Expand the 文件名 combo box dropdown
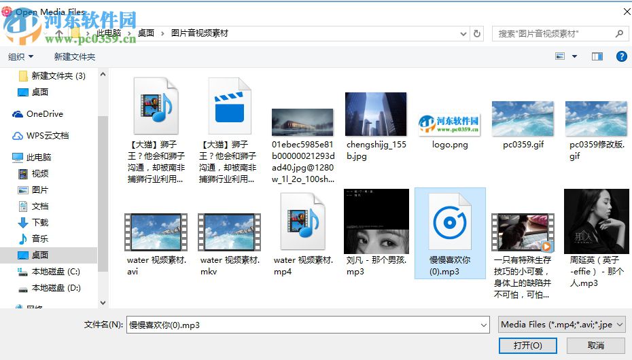This screenshot has width=632, height=360. [x=484, y=325]
